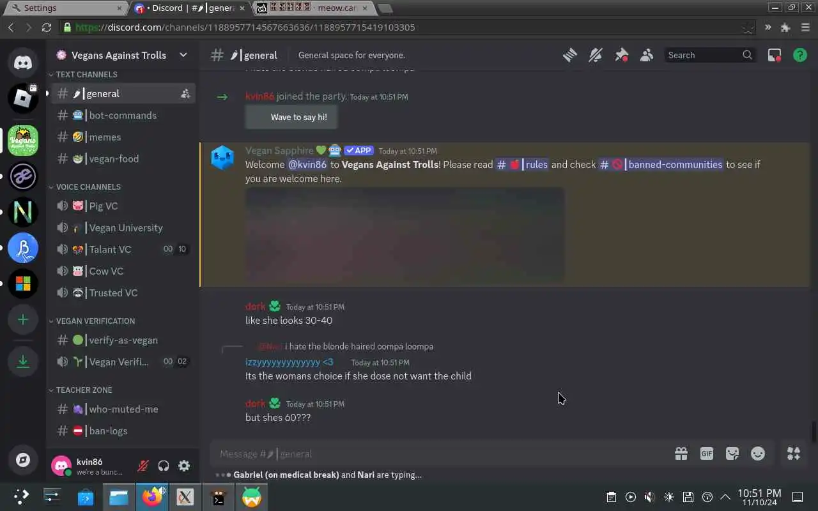
Task: Open pinned messages icon
Action: click(621, 55)
